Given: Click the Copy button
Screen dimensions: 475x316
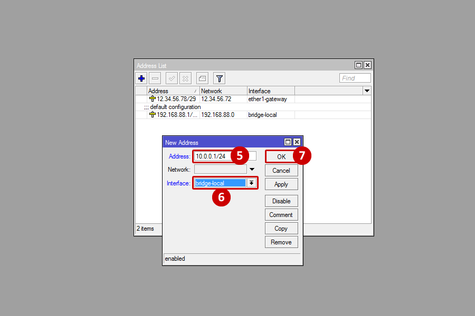Looking at the screenshot, I should coord(281,228).
